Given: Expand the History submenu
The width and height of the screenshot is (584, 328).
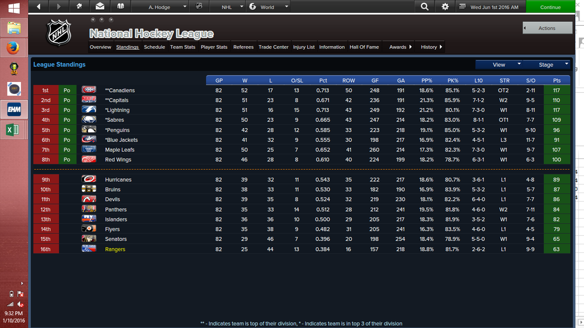Looking at the screenshot, I should tap(431, 47).
